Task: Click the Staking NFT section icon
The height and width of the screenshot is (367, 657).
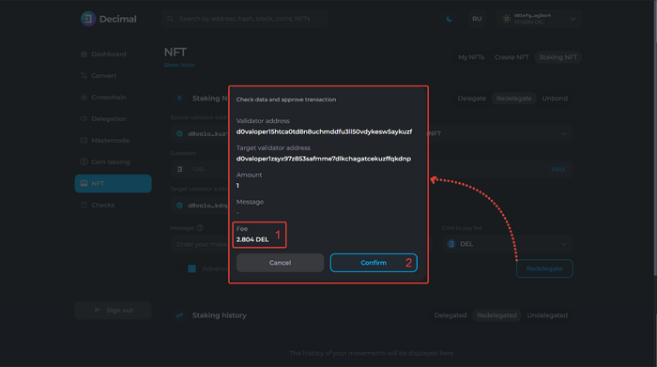Action: 180,98
